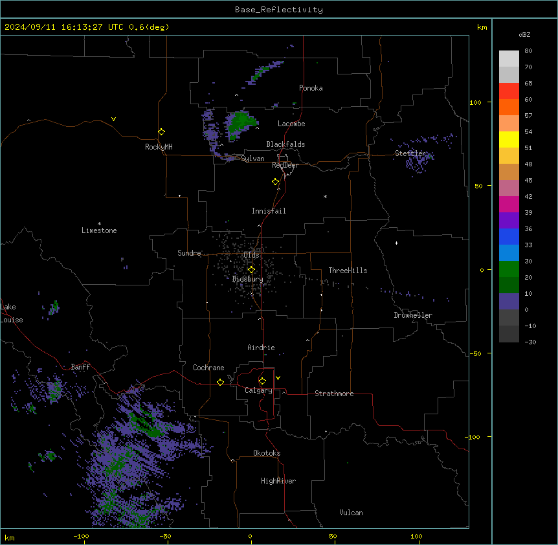Click the pink 45-42 dBZ legend swatch
Viewport: 558px width, 545px height.
(x=509, y=188)
